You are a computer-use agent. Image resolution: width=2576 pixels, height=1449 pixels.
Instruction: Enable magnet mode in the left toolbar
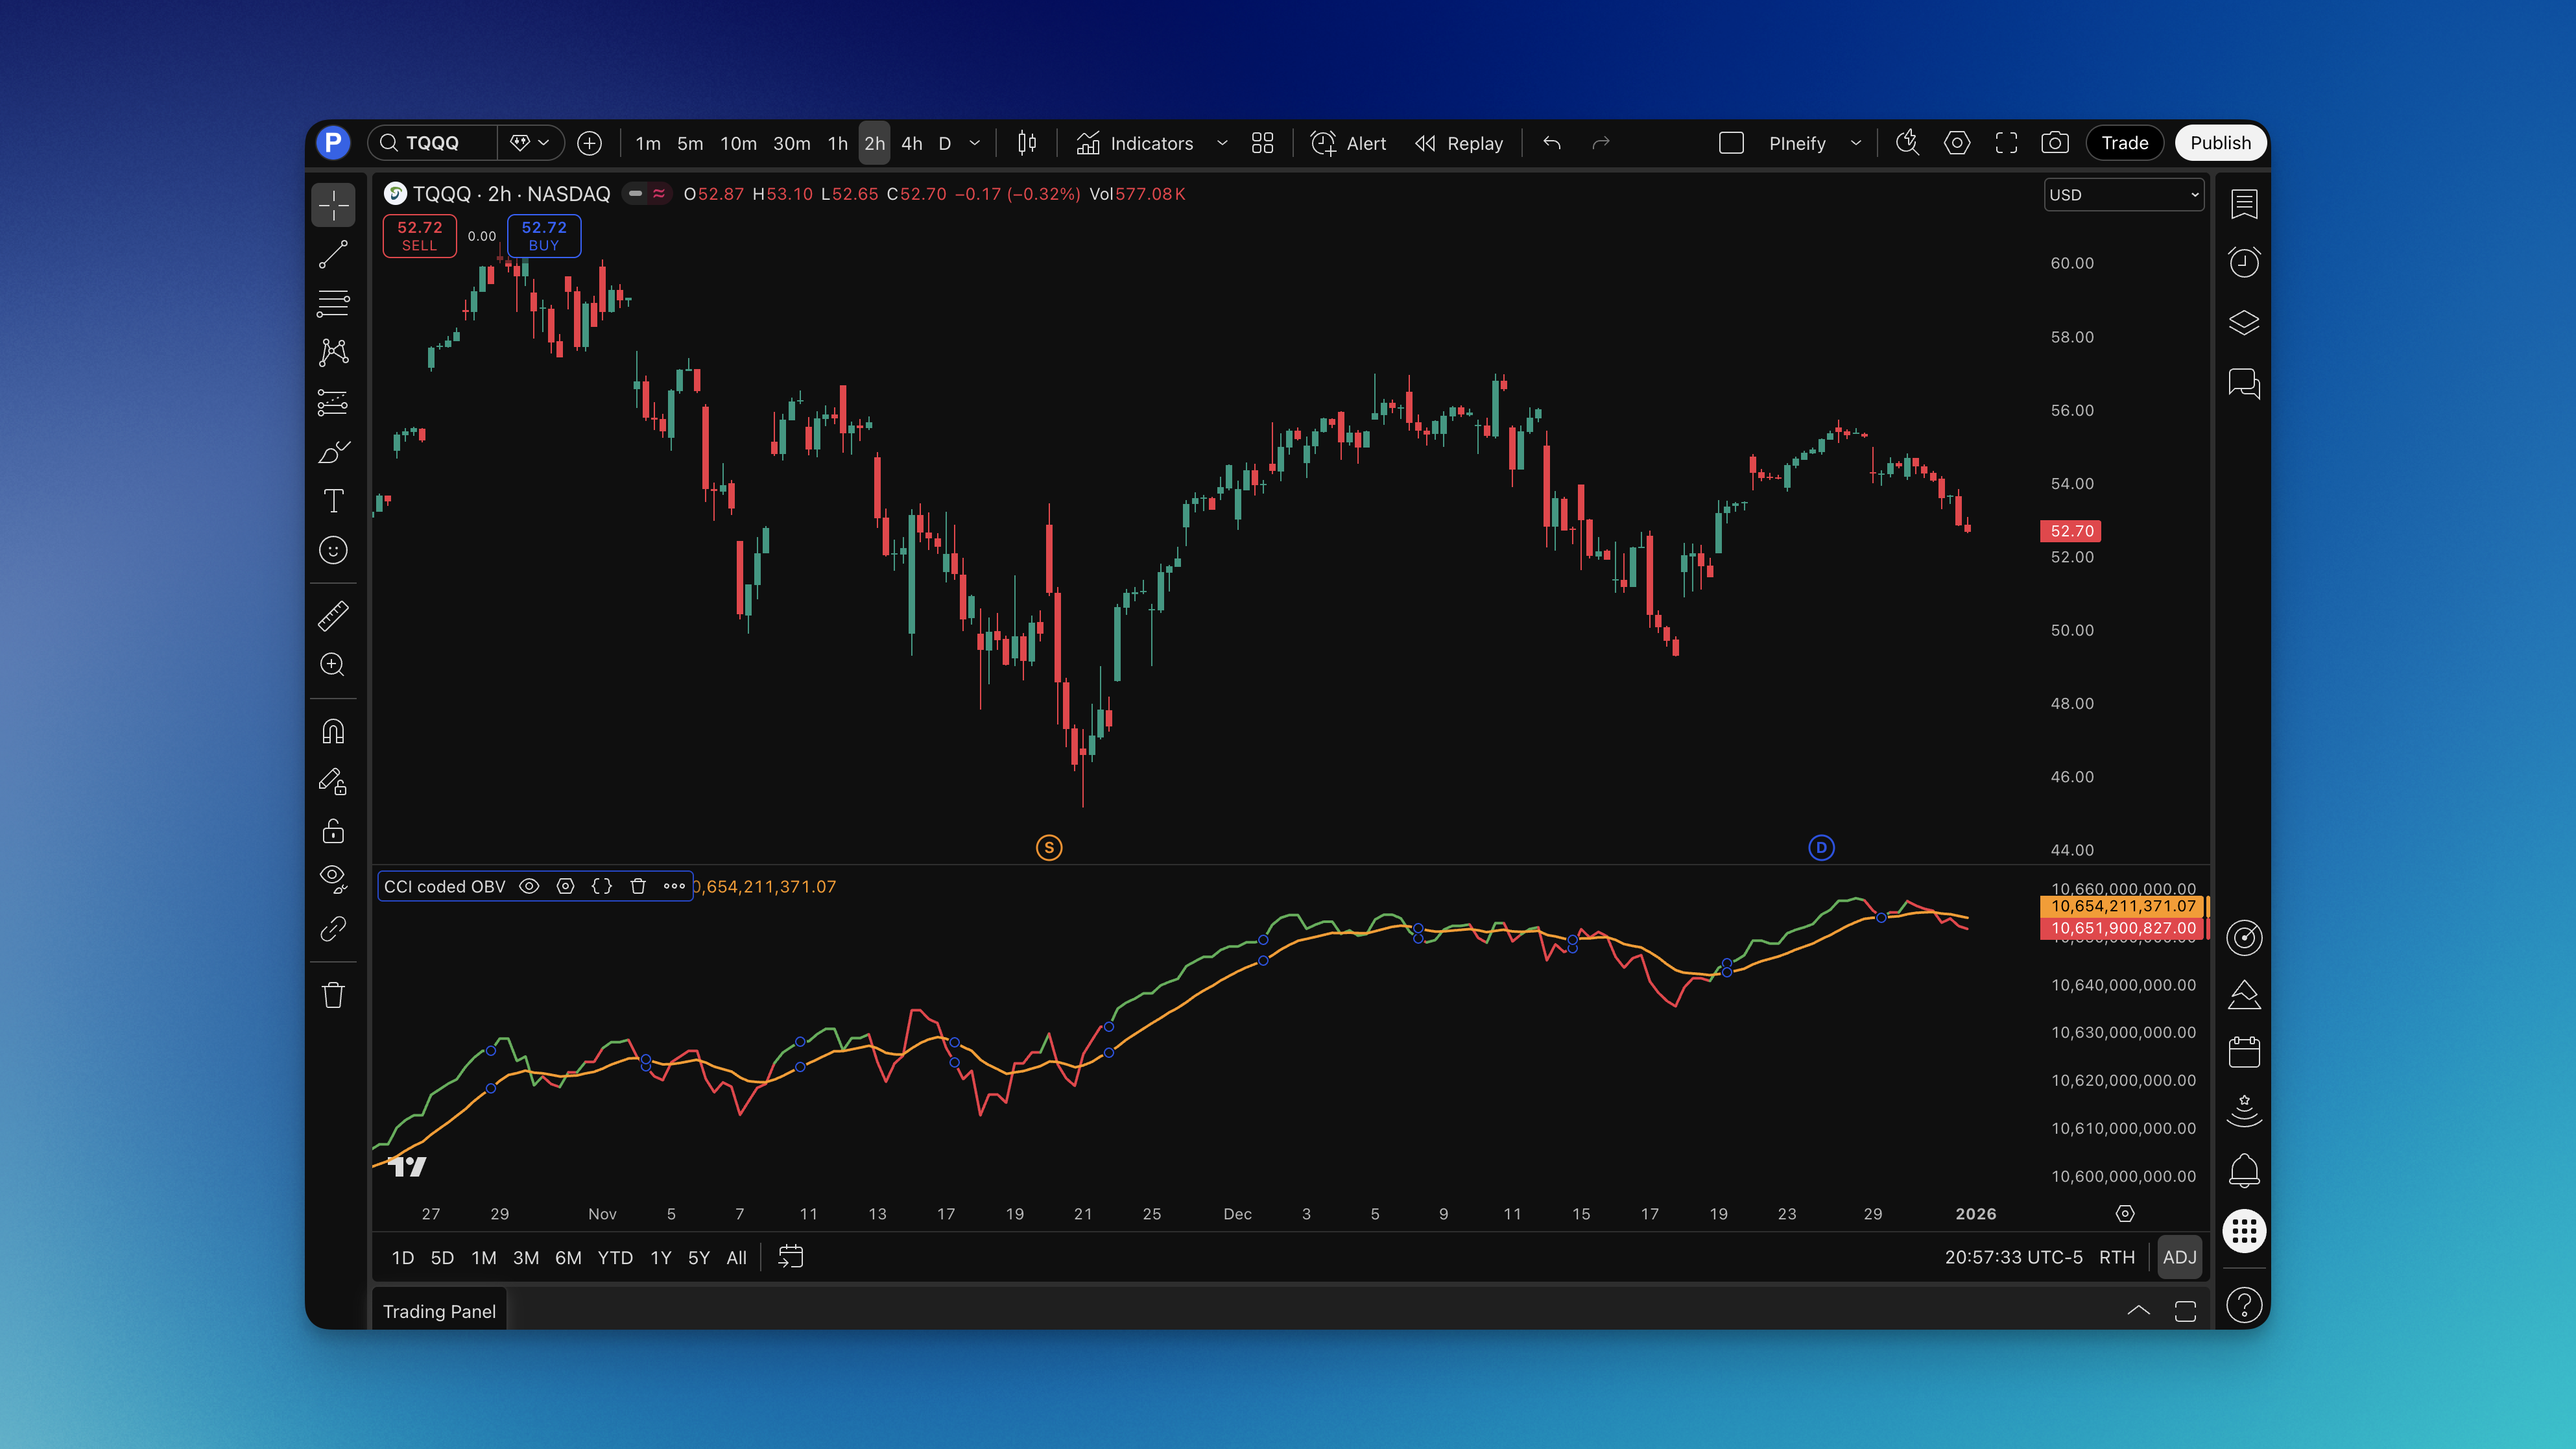[333, 731]
